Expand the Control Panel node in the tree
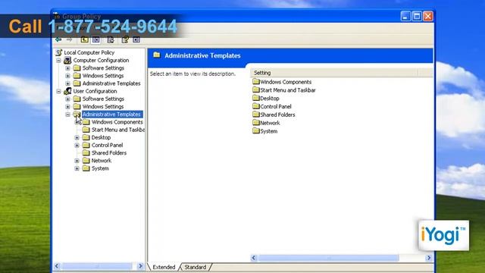The width and height of the screenshot is (485, 273). [77, 145]
